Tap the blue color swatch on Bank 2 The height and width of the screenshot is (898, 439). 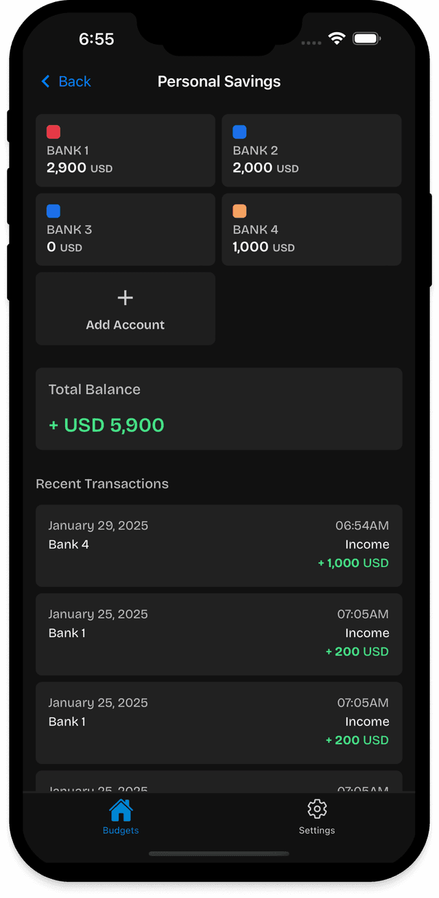click(x=239, y=132)
